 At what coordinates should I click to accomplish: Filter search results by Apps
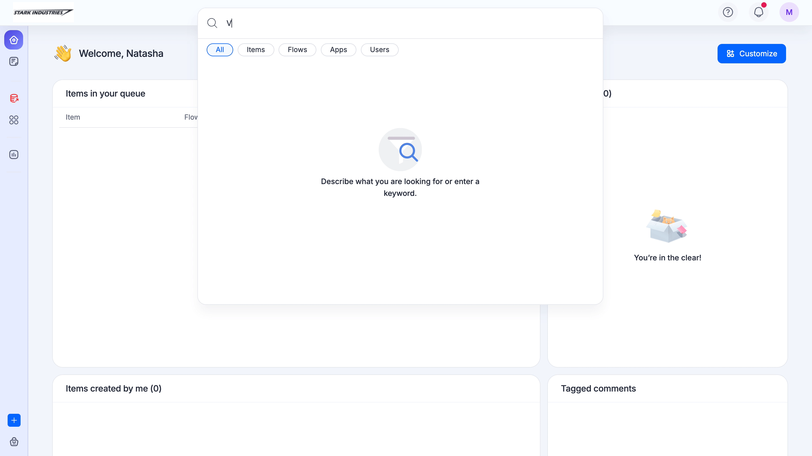coord(338,50)
